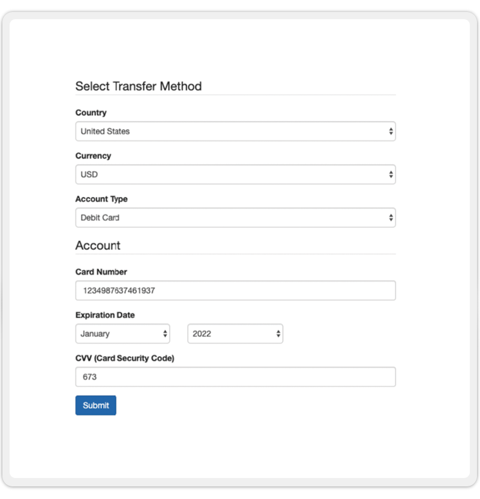The image size is (480, 499).
Task: Click the Select Transfer Method heading
Action: coord(139,86)
